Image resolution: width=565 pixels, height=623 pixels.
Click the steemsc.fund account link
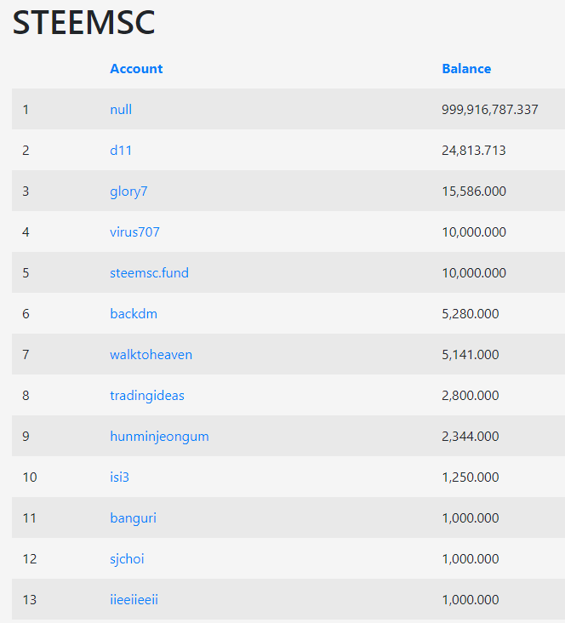[150, 273]
